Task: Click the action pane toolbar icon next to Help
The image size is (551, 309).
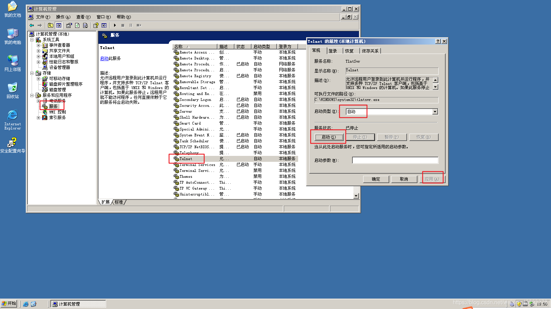Action: click(x=104, y=25)
